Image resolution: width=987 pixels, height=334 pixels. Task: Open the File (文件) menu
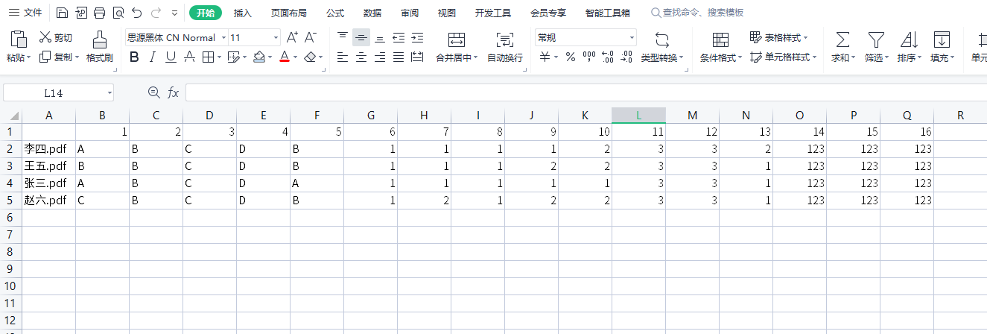coord(25,13)
